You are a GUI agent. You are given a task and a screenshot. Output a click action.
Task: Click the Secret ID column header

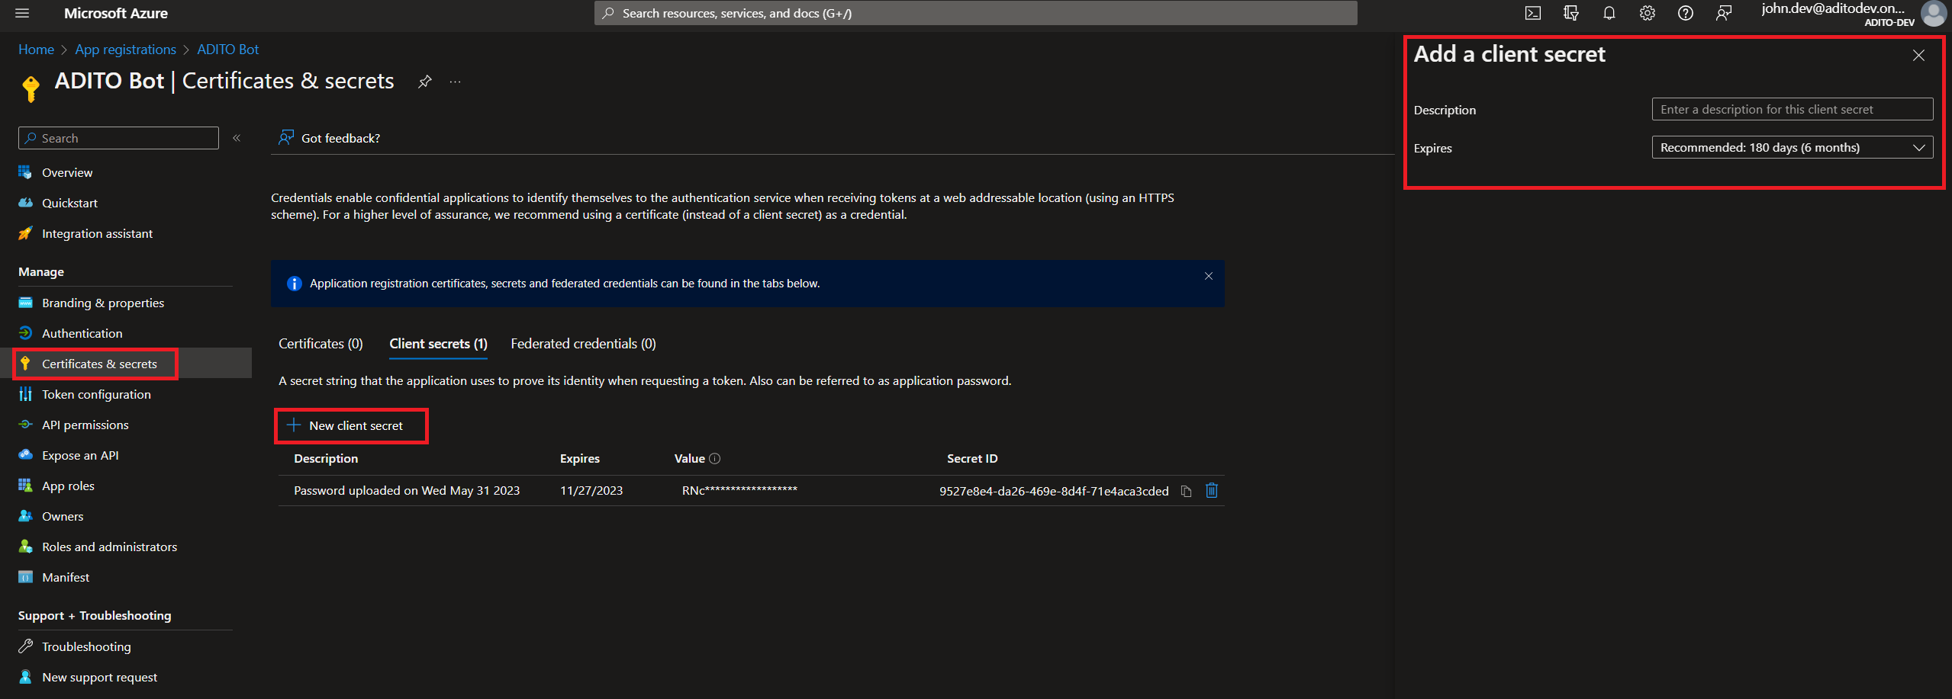click(972, 458)
